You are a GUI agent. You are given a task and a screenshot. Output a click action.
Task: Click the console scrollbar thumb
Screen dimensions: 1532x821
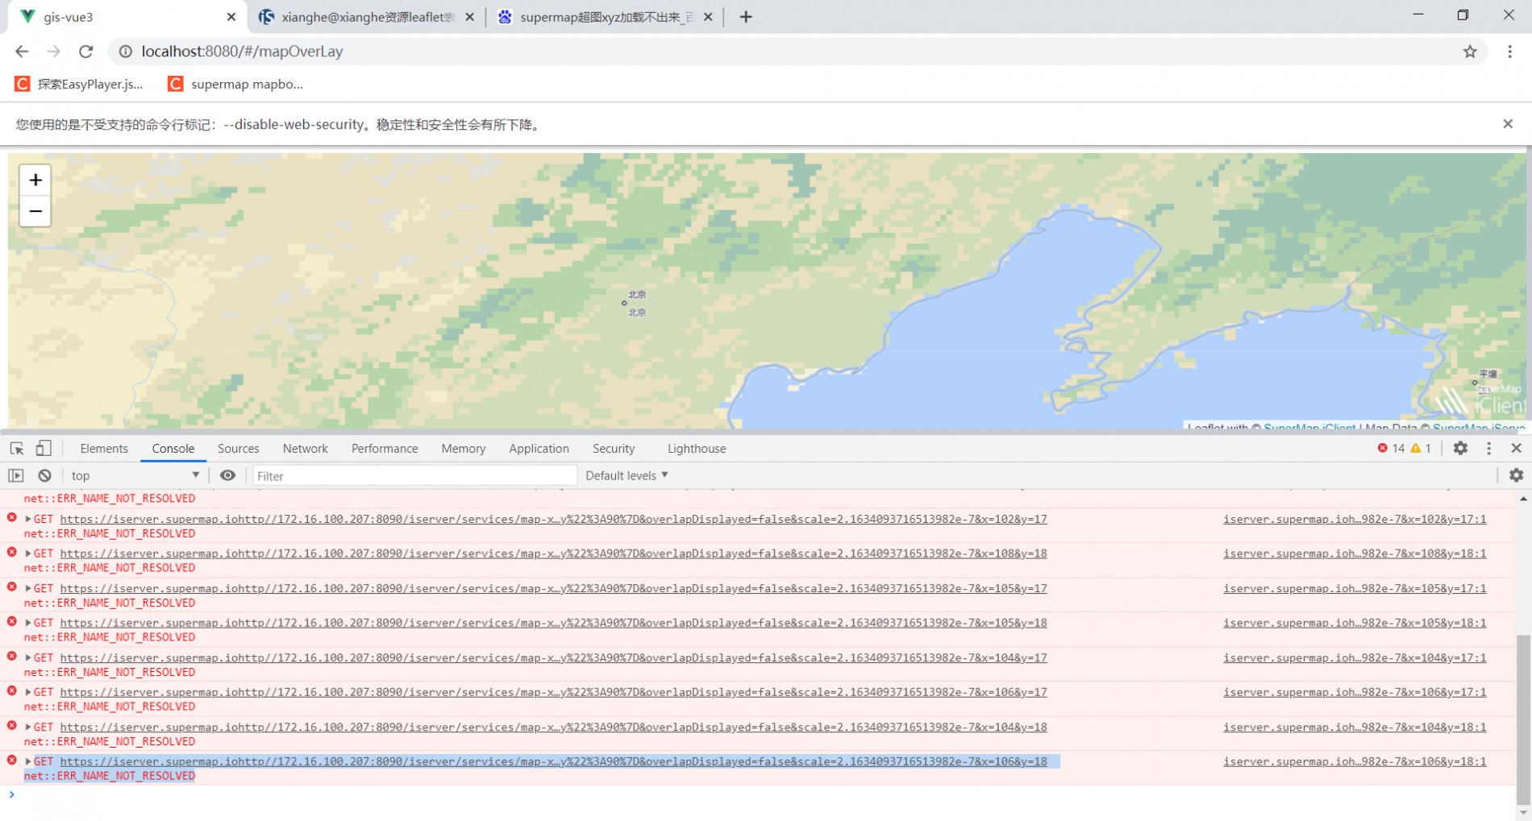pyautogui.click(x=1523, y=719)
